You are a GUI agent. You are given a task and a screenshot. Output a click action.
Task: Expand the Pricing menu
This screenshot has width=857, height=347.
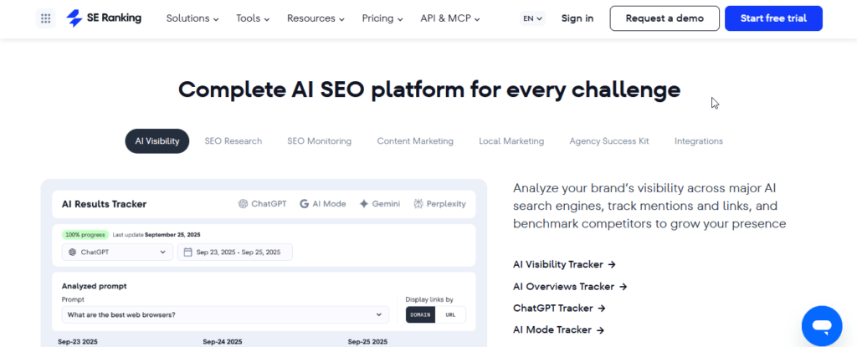382,18
